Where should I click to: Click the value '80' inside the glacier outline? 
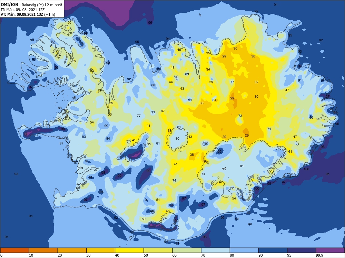pyautogui.click(x=177, y=138)
